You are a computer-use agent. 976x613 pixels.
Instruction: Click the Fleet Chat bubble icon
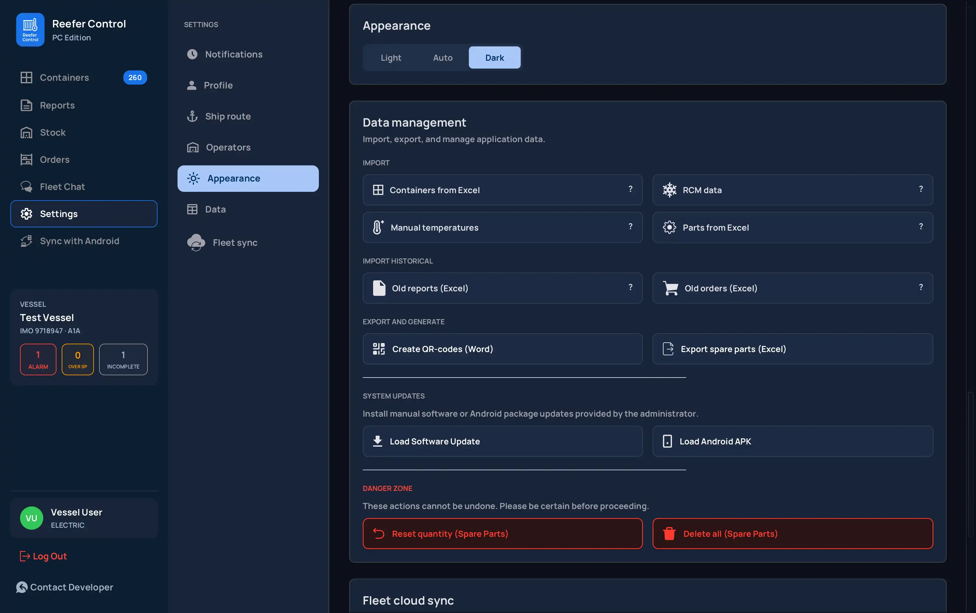(x=26, y=186)
